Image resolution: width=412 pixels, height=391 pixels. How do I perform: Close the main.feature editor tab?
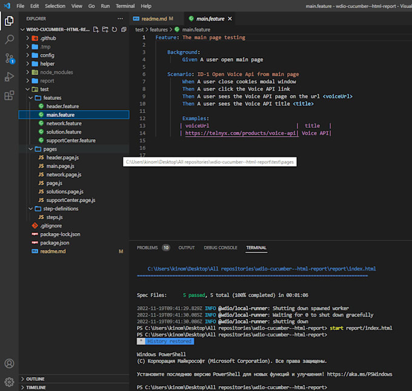[x=230, y=19]
